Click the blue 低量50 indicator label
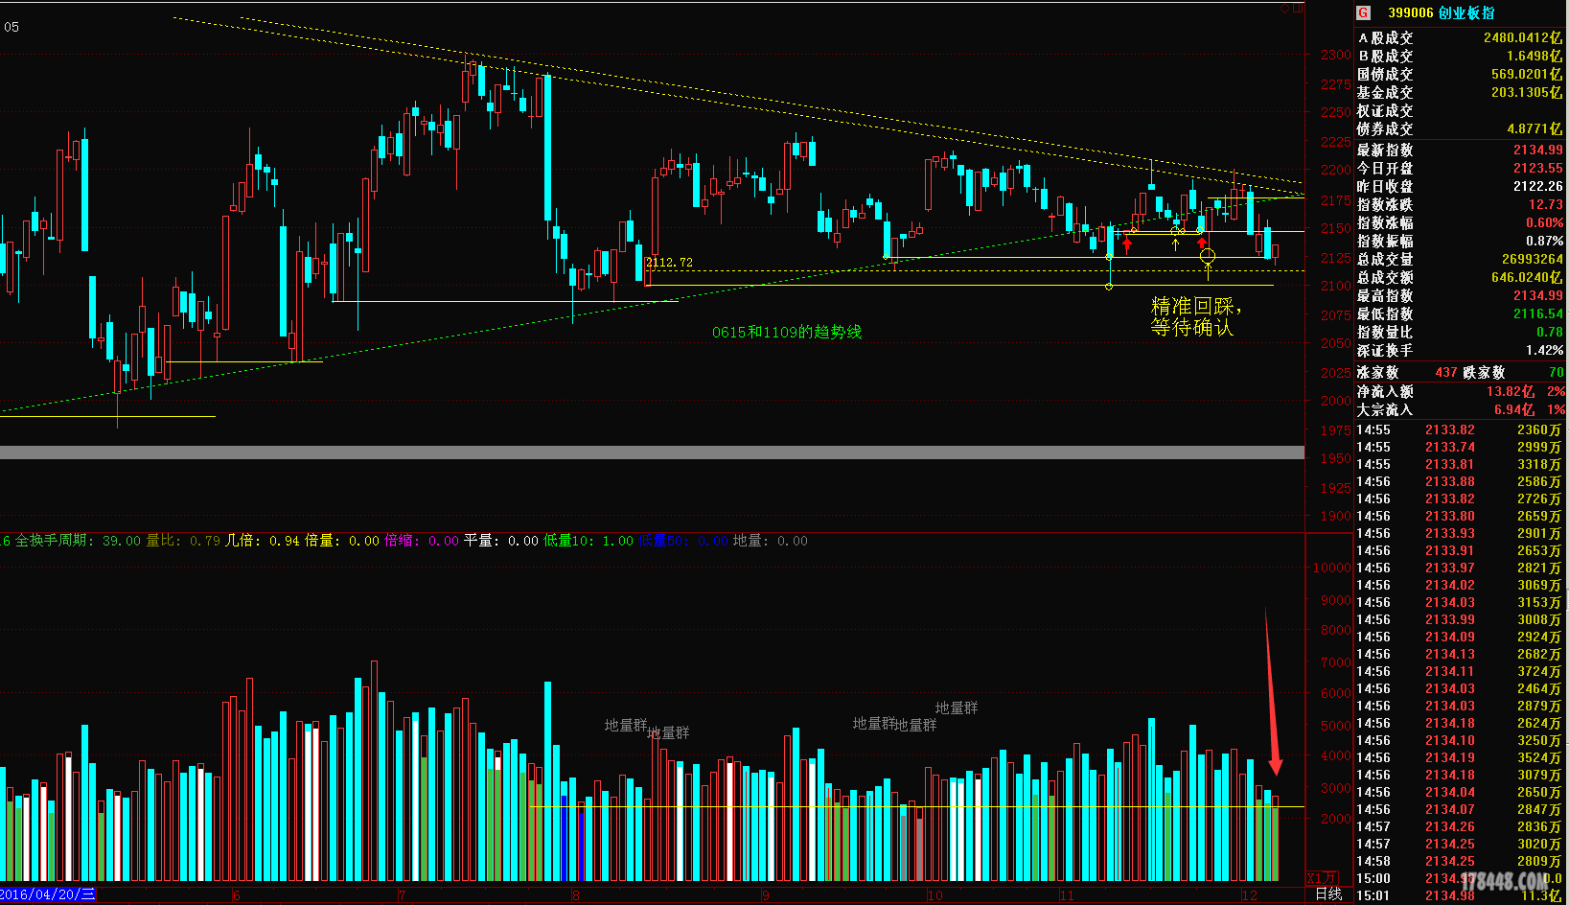 pos(663,541)
